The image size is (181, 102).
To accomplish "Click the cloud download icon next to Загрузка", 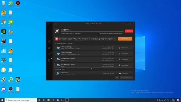I will click(x=57, y=31).
